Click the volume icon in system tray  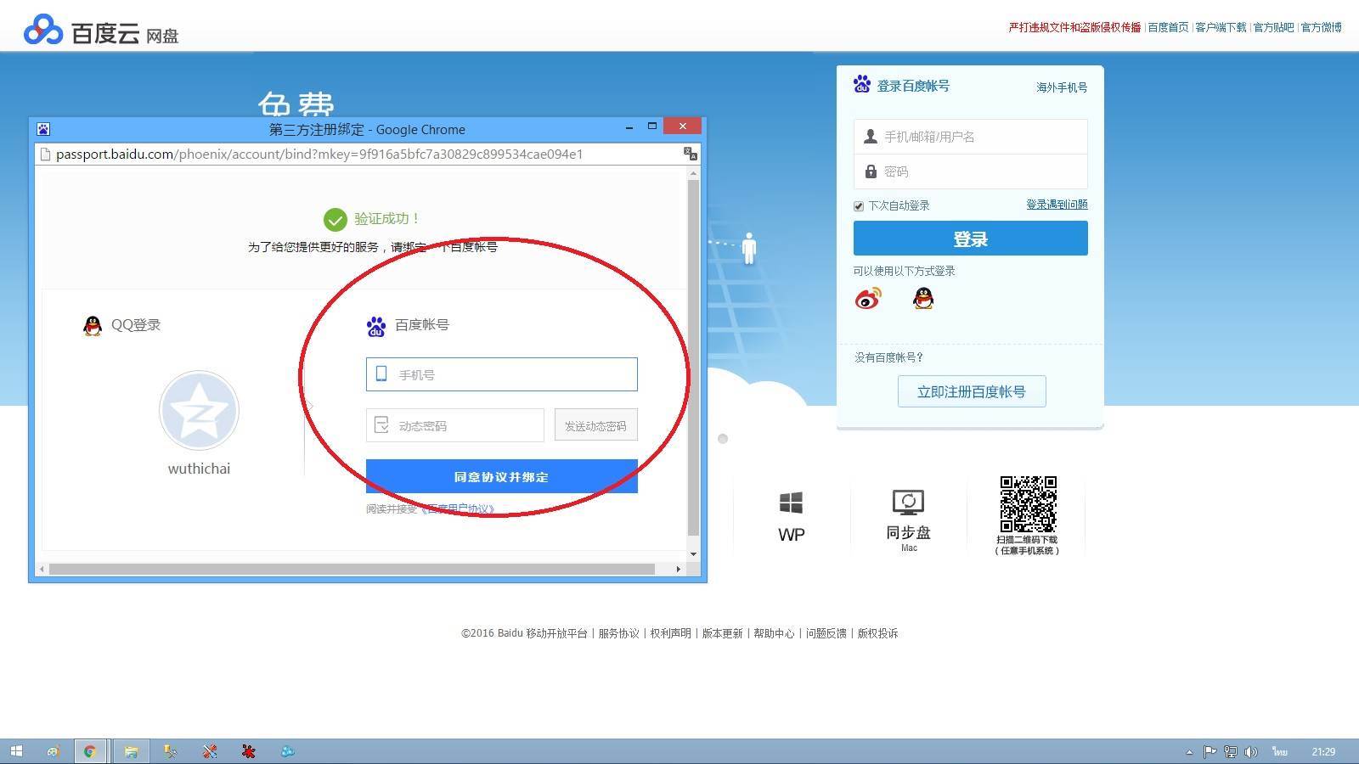tap(1250, 751)
